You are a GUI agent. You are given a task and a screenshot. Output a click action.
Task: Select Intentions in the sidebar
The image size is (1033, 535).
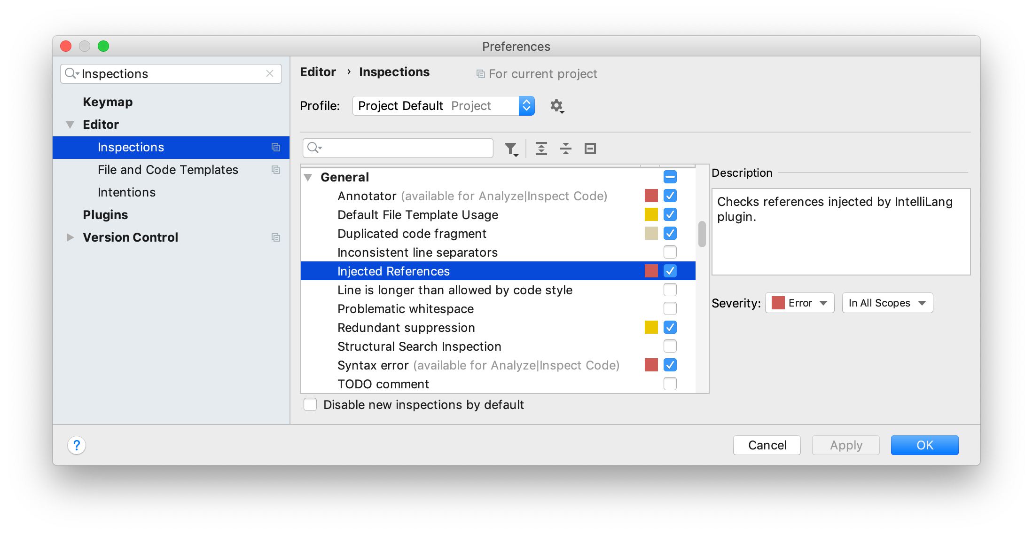click(126, 192)
